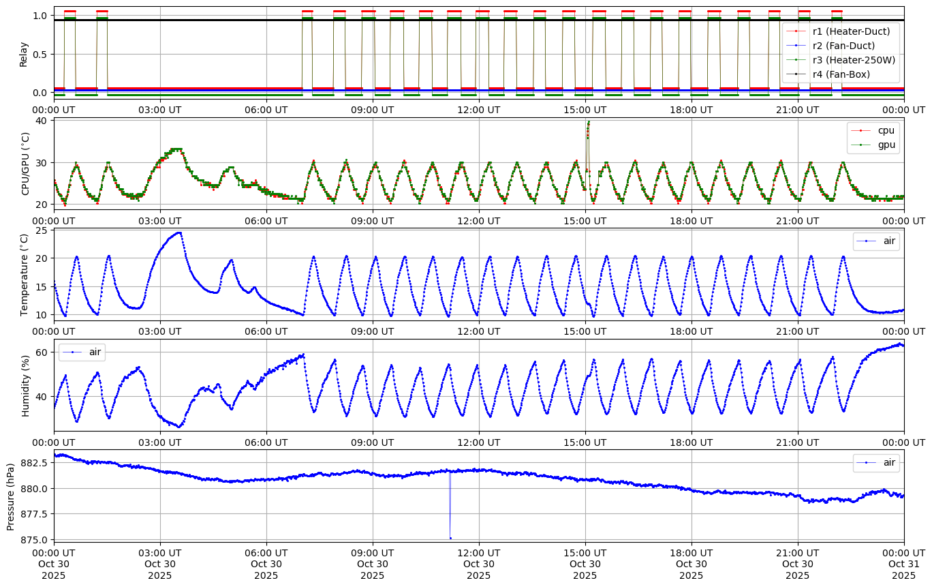The height and width of the screenshot is (587, 932).
Task: Click the Temperature (°C) axis label
Action: click(25, 274)
